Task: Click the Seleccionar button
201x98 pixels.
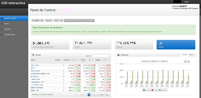Action: pyautogui.click(x=69, y=21)
